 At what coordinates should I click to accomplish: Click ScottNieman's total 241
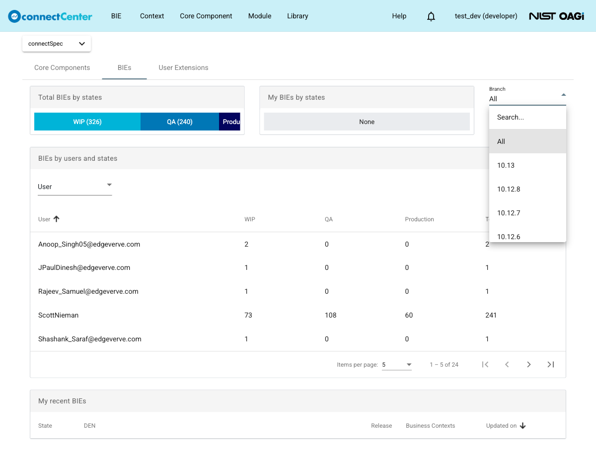pos(491,315)
